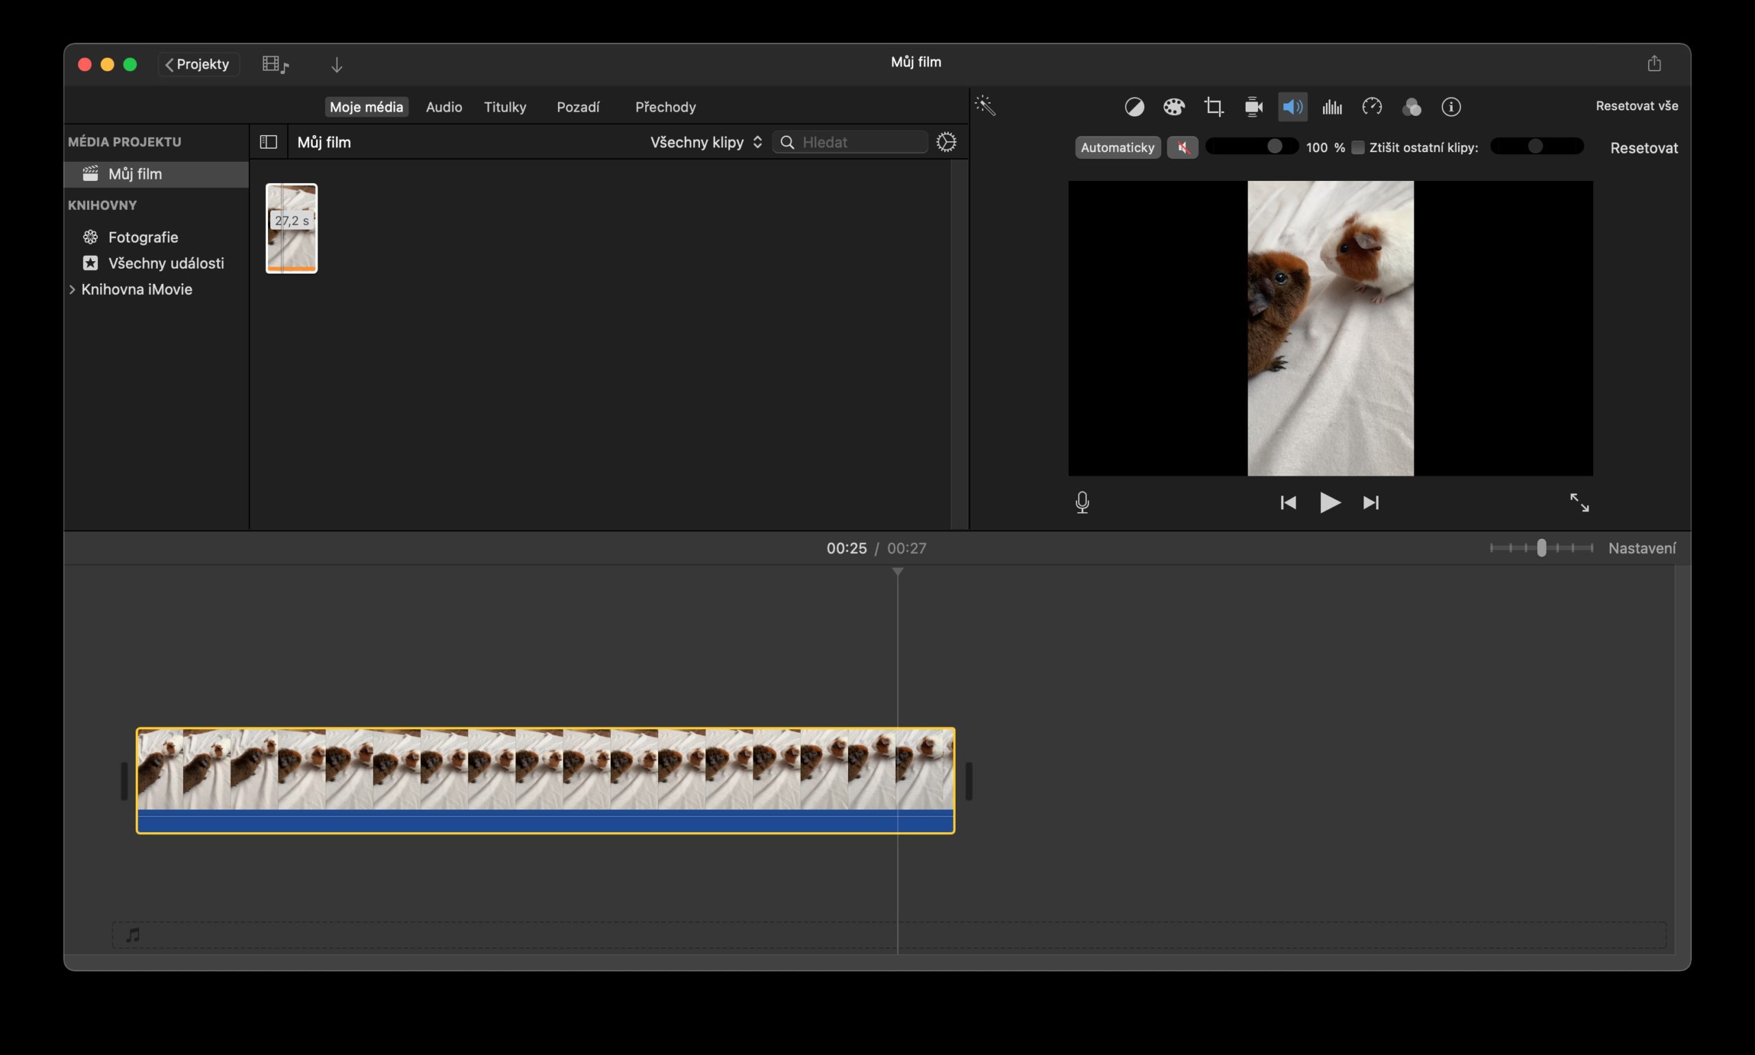This screenshot has height=1055, width=1755.
Task: Open the Color Correction palette icon
Action: (x=1175, y=106)
